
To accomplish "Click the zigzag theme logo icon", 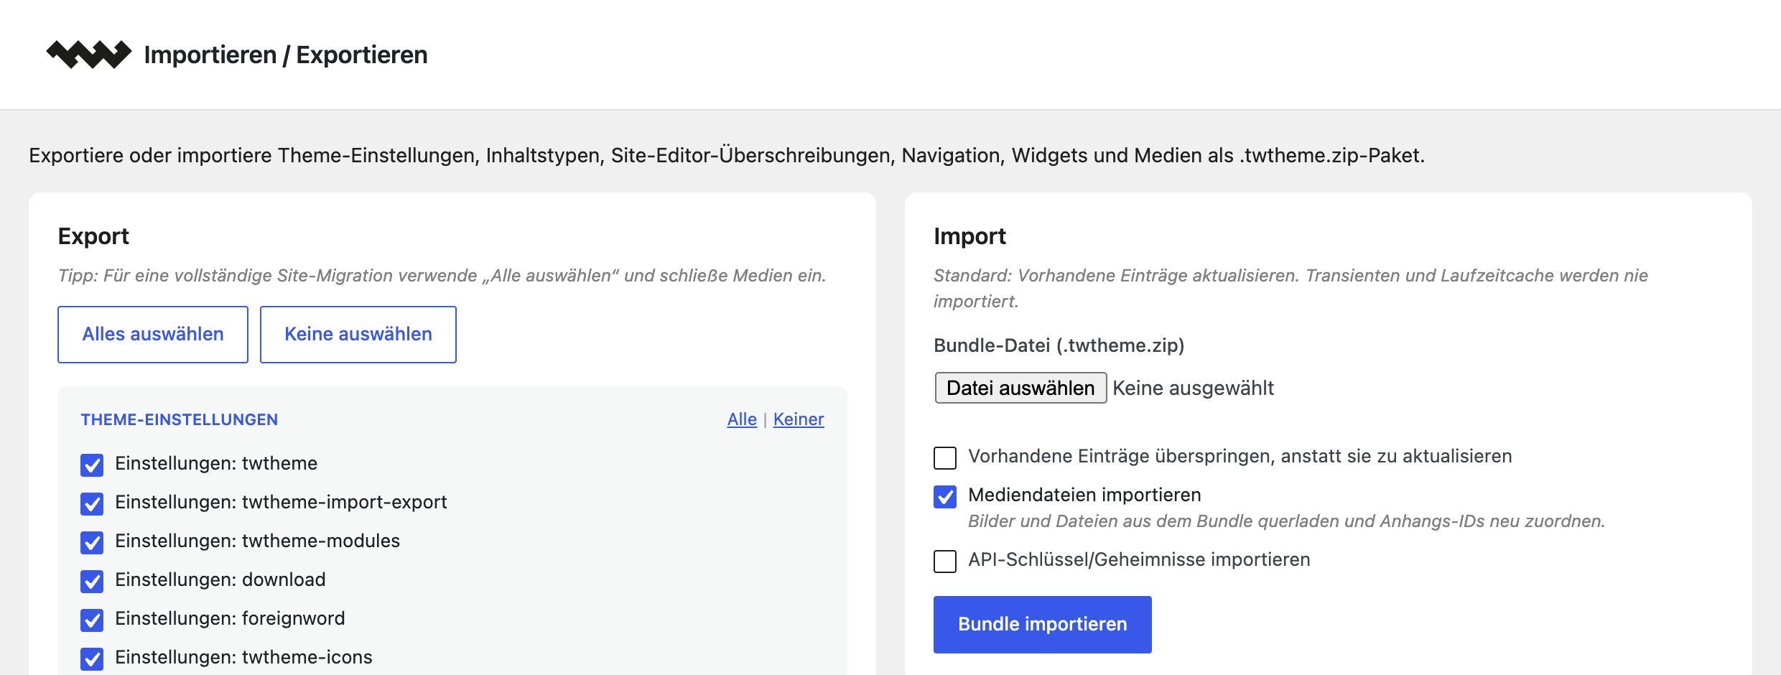I will 89,55.
